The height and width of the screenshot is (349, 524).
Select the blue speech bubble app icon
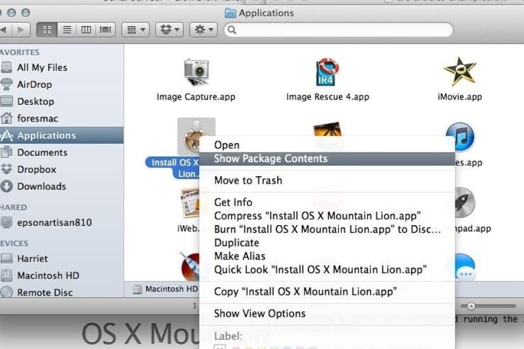click(465, 267)
